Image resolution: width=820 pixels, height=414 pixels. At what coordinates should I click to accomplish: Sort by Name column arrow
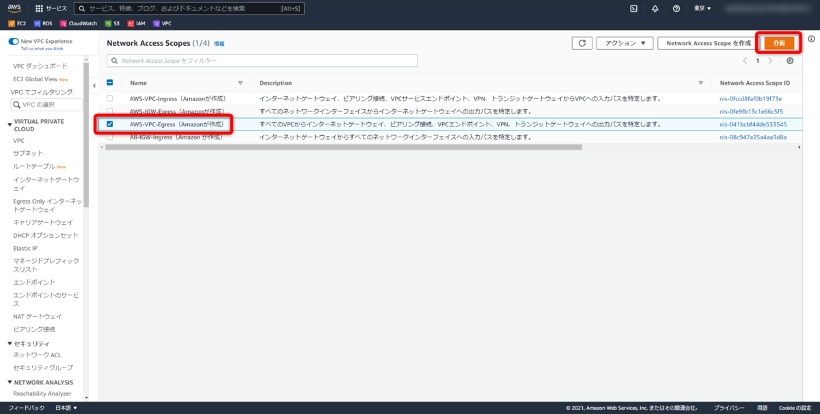[240, 83]
